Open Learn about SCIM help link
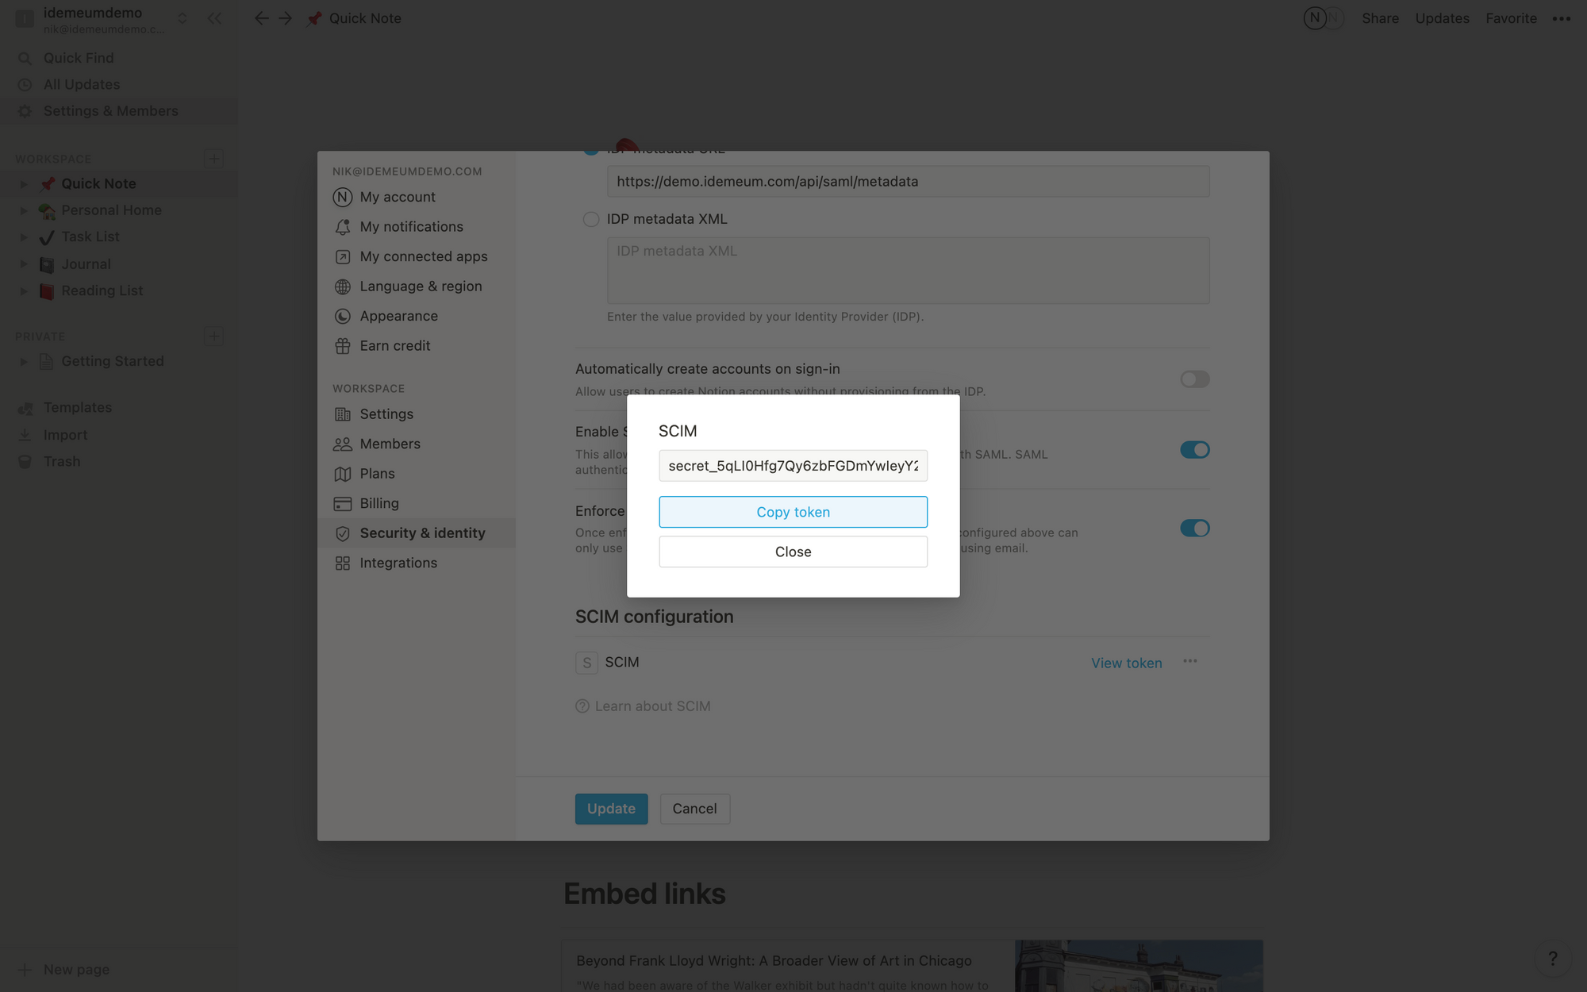The width and height of the screenshot is (1587, 992). 643,706
